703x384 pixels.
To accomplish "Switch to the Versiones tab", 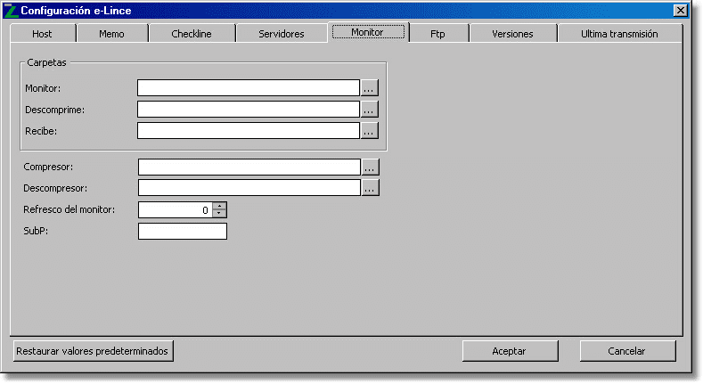I will (512, 34).
